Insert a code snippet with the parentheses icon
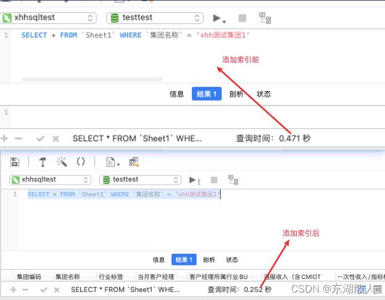 [81, 162]
